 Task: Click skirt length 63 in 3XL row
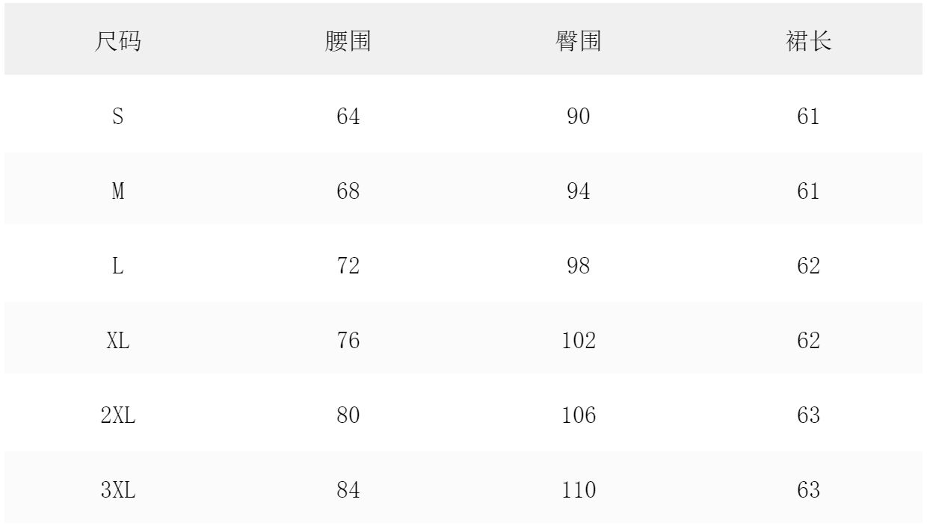[809, 490]
